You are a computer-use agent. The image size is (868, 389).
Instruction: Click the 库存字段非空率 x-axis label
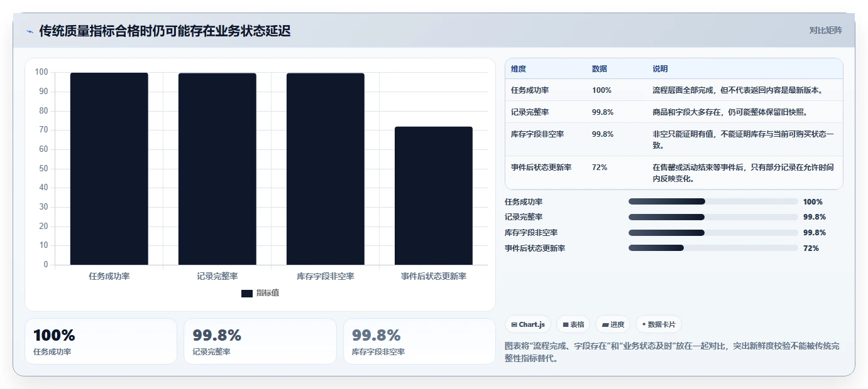click(326, 276)
